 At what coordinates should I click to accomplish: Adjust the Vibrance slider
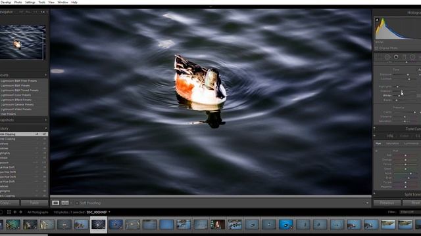pyautogui.click(x=405, y=117)
